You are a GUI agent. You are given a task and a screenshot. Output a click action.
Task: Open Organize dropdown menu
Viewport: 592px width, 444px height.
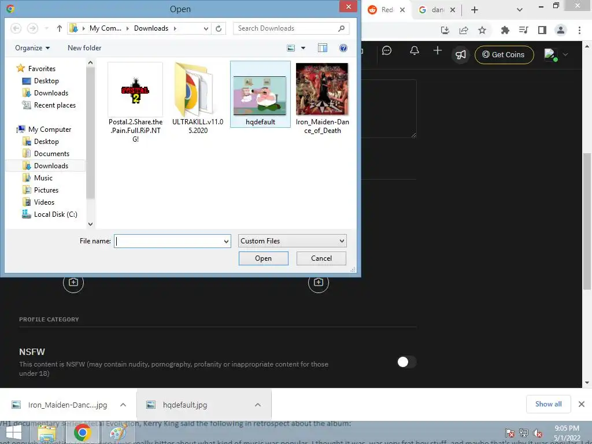(32, 48)
